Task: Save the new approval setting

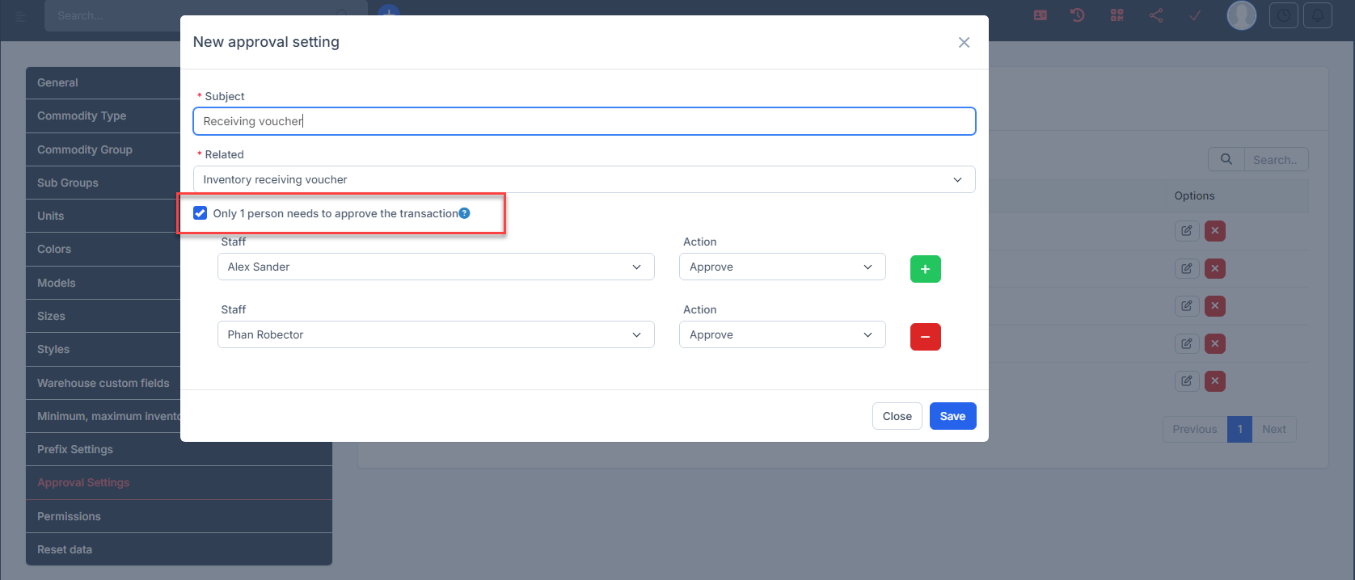Action: click(952, 416)
